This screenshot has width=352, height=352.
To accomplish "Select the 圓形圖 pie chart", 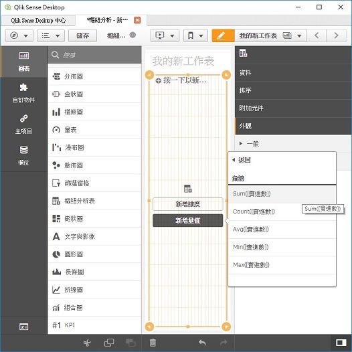I will pyautogui.click(x=95, y=254).
